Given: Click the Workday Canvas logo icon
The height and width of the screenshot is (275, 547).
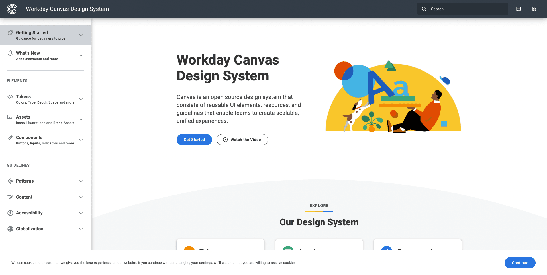Looking at the screenshot, I should pos(12,9).
